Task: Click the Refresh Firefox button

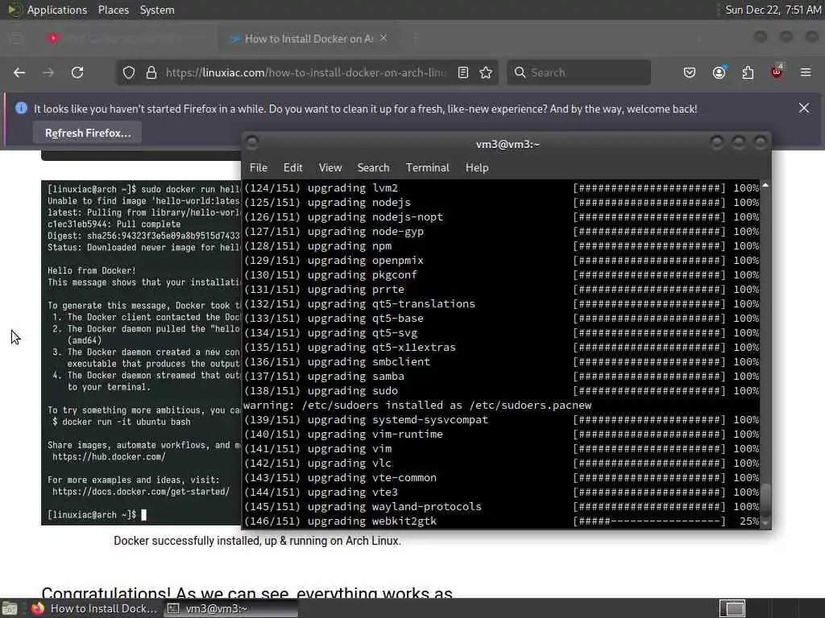Action: coord(87,133)
